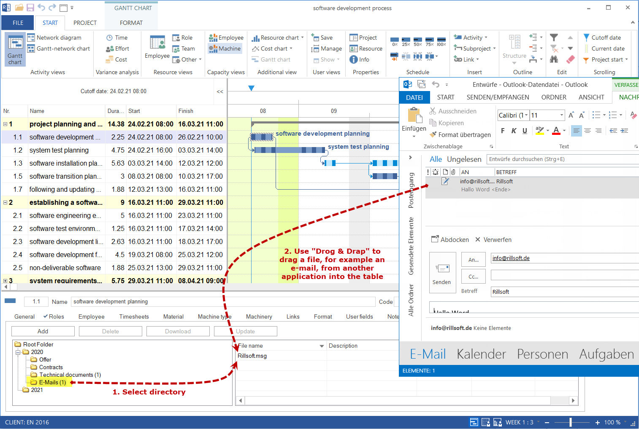Click the eraser icon in Edit group
This screenshot has width=639, height=429.
coord(570,59)
